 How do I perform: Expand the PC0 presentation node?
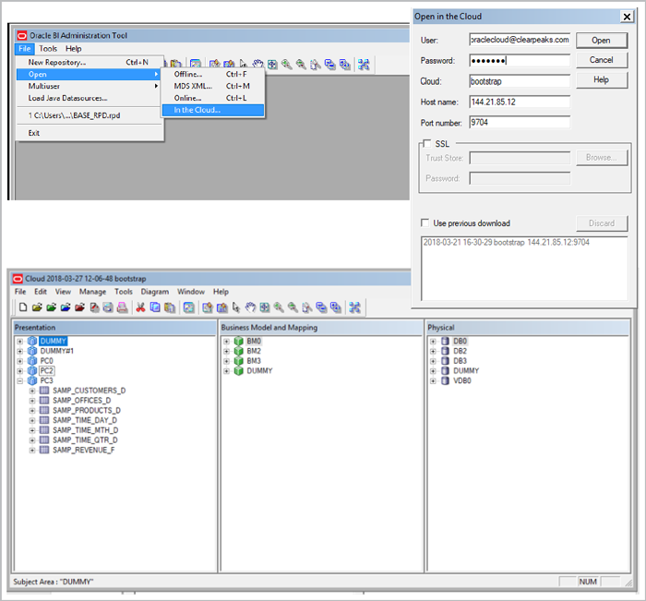[19, 361]
